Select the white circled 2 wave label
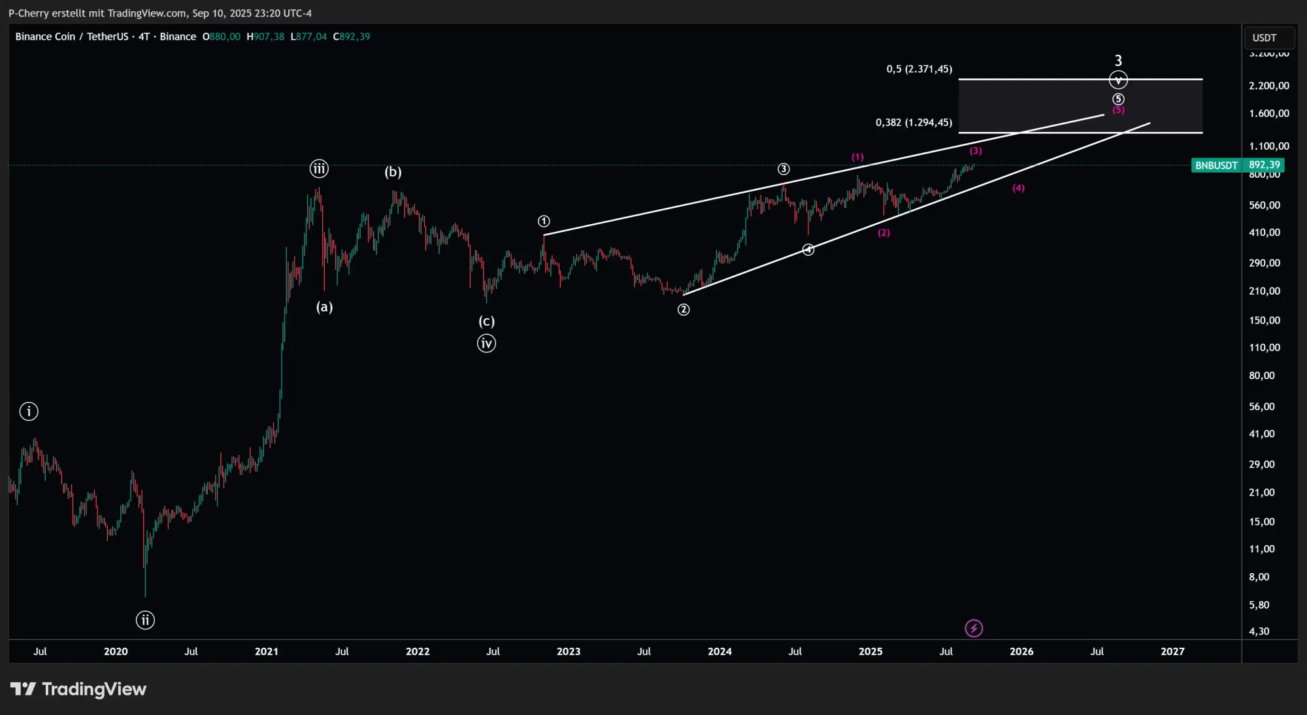Viewport: 1307px width, 715px height. pos(684,310)
